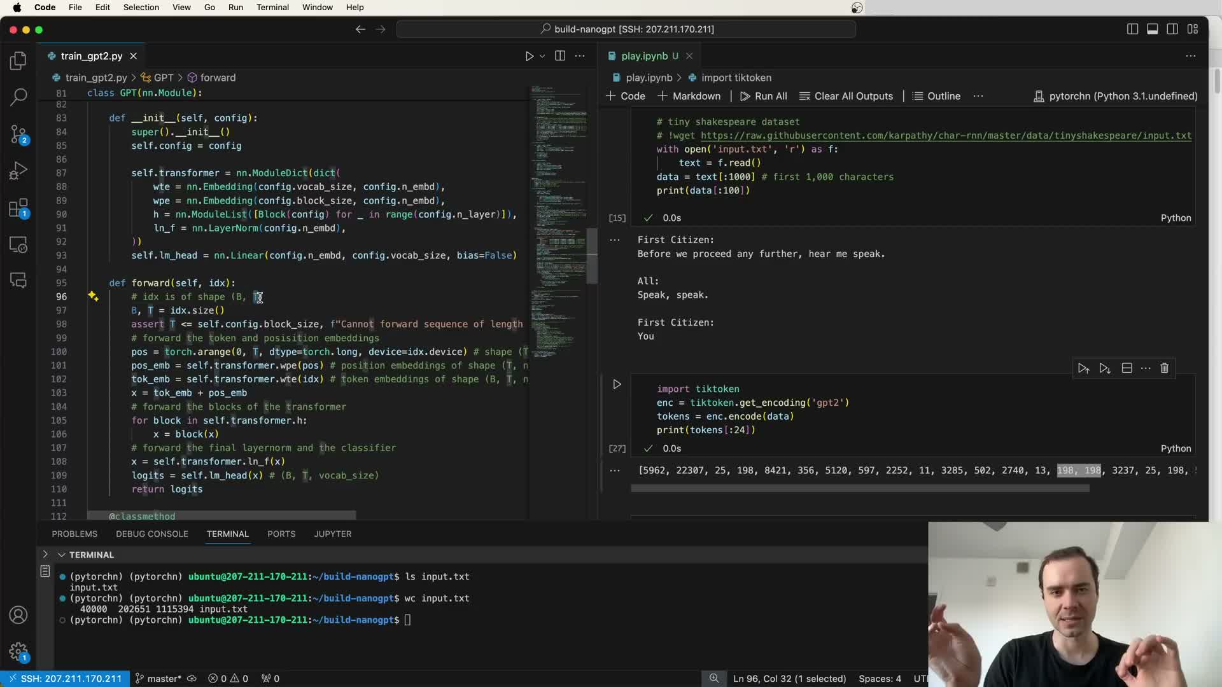Image resolution: width=1222 pixels, height=687 pixels.
Task: Toggle the secondary side bar visibility
Action: pyautogui.click(x=1172, y=29)
